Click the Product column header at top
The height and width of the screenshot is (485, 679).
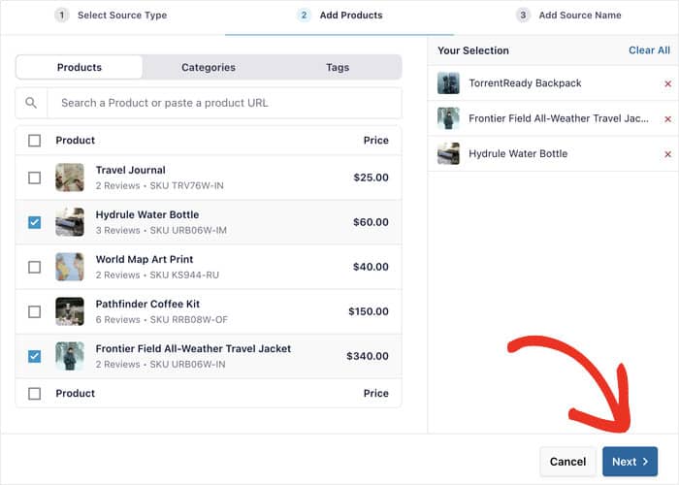click(75, 141)
